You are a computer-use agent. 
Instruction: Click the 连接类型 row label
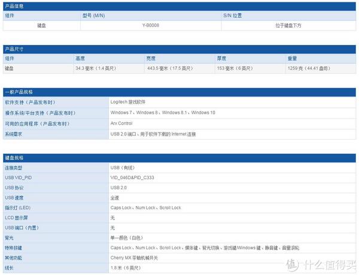tap(13, 168)
